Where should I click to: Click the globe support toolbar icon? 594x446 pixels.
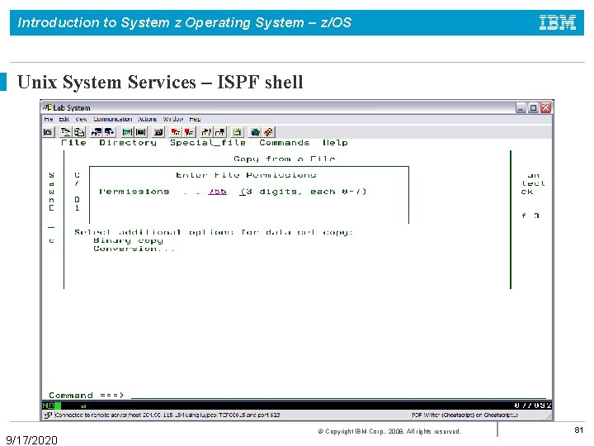click(255, 132)
